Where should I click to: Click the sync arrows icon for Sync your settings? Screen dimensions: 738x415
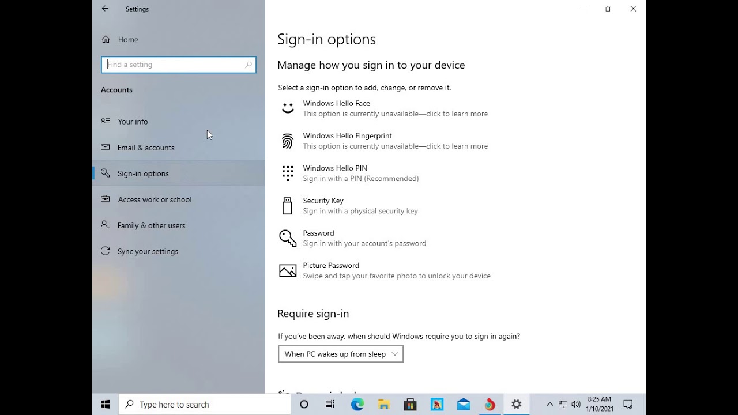coord(106,251)
